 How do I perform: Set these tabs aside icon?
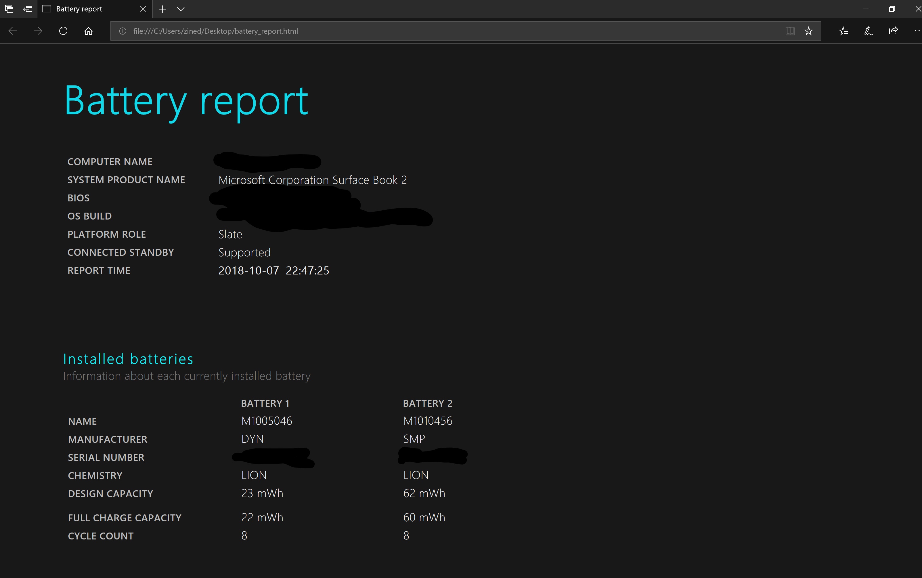point(28,9)
